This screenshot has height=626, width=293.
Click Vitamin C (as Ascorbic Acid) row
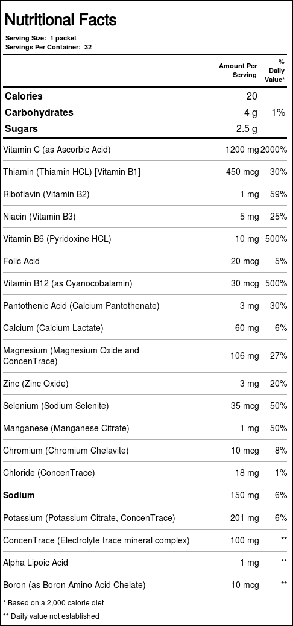(146, 150)
